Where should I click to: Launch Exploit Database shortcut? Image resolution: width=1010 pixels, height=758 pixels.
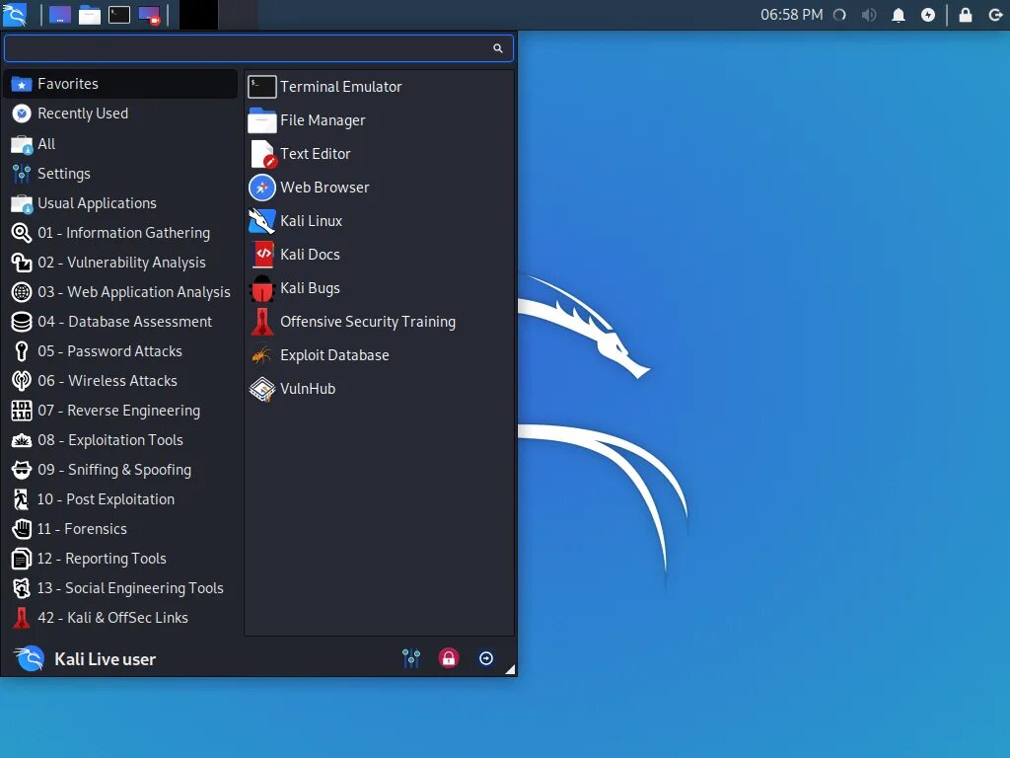pos(380,354)
